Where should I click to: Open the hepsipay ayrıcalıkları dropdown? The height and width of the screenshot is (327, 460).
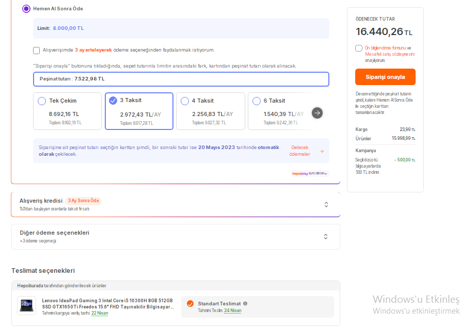[x=310, y=173]
